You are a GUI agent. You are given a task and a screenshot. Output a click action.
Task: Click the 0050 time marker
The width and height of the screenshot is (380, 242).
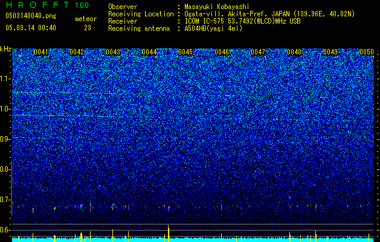tap(367, 52)
